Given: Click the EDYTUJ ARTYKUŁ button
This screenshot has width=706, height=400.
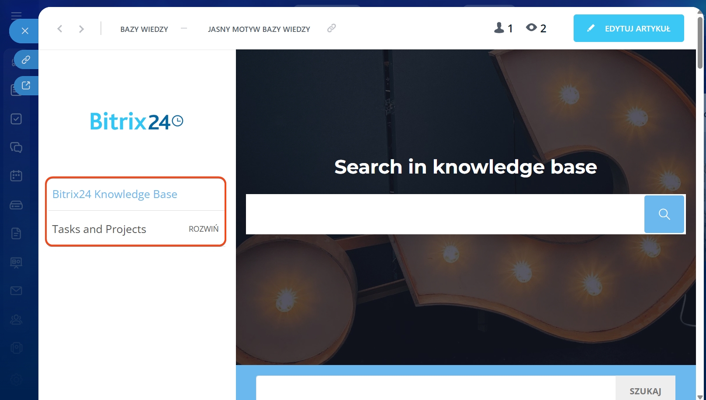Looking at the screenshot, I should [x=629, y=28].
